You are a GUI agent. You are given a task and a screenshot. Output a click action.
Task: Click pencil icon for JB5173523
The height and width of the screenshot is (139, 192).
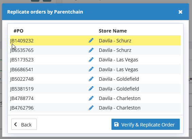point(91,60)
